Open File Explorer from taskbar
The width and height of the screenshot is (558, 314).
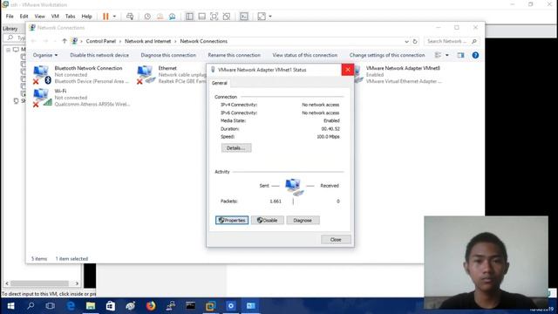point(91,306)
